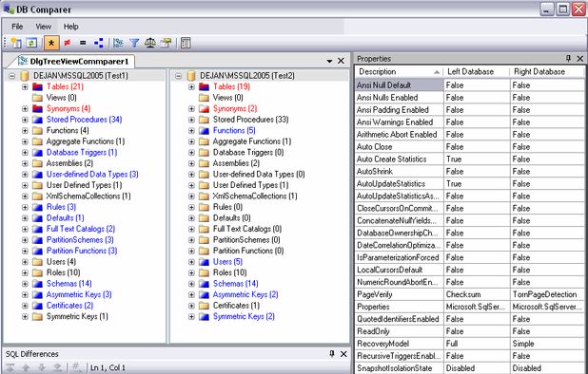Image resolution: width=588 pixels, height=374 pixels.
Task: Select Partition Functions (3) tree item
Action: [82, 251]
